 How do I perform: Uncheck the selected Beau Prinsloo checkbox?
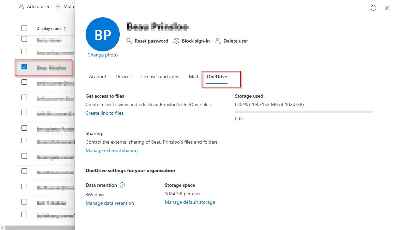[x=24, y=67]
